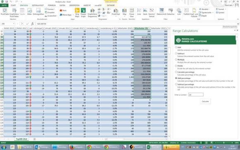Screen dimensions: 240x150
Task: Switch to the SEITENLAYOUT ribbon tab
Action: coord(38,5)
